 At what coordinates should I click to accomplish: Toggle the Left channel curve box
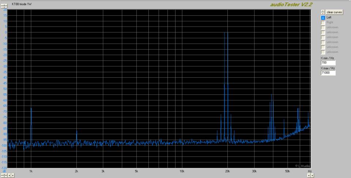click(x=323, y=18)
